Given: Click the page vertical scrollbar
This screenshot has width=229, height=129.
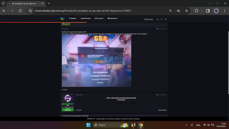Looking at the screenshot, I should 228,63.
